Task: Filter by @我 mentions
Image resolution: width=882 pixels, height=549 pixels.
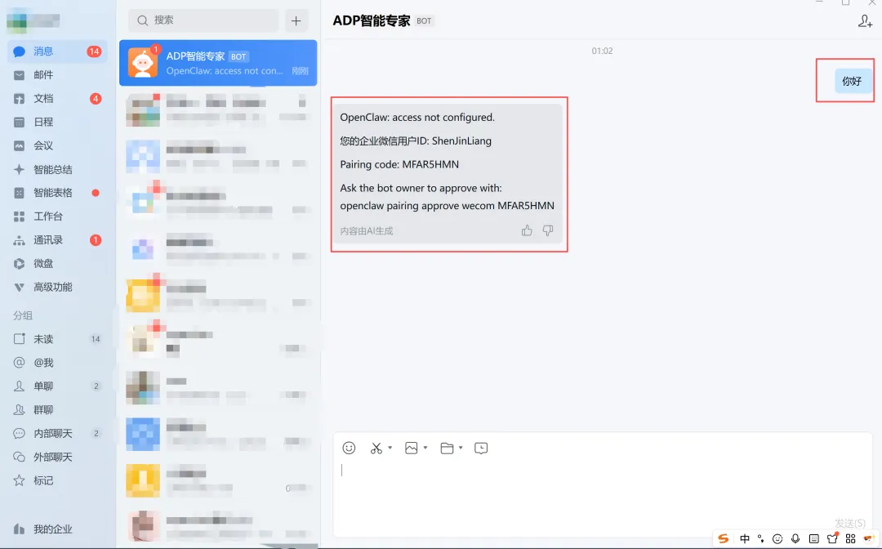Action: pos(56,363)
